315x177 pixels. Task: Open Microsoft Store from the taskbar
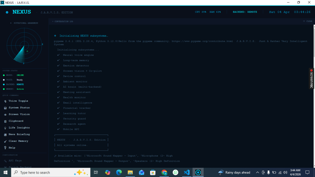tap(153, 172)
